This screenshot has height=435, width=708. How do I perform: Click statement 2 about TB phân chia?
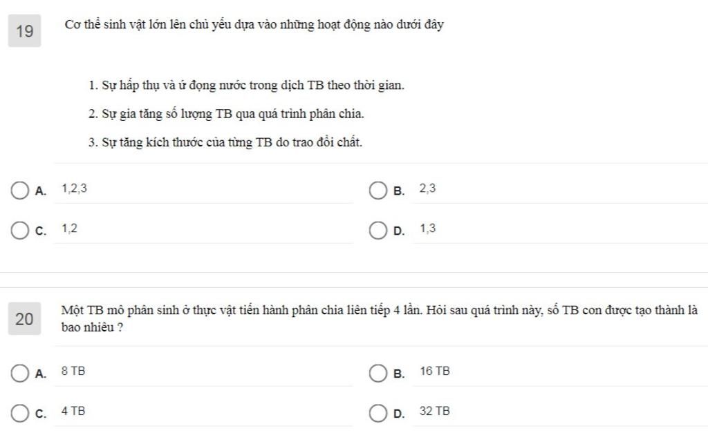pos(226,114)
